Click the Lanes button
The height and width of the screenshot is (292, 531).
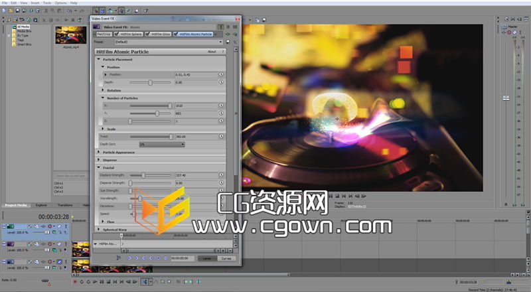pyautogui.click(x=207, y=258)
